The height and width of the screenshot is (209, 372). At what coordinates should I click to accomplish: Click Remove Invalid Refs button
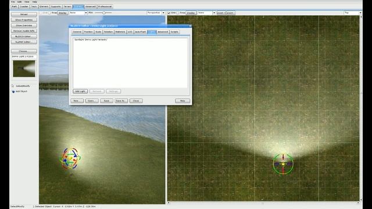[x=24, y=31]
